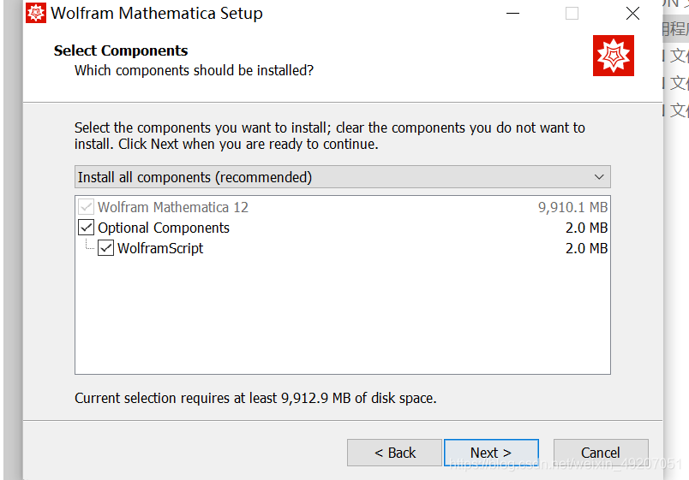This screenshot has width=689, height=480.
Task: Select the Optional Components tree label
Action: click(x=164, y=228)
